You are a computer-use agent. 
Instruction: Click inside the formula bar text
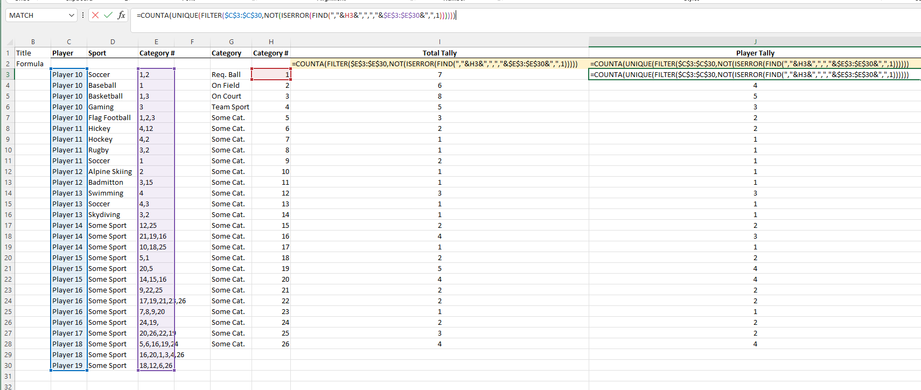tap(296, 16)
